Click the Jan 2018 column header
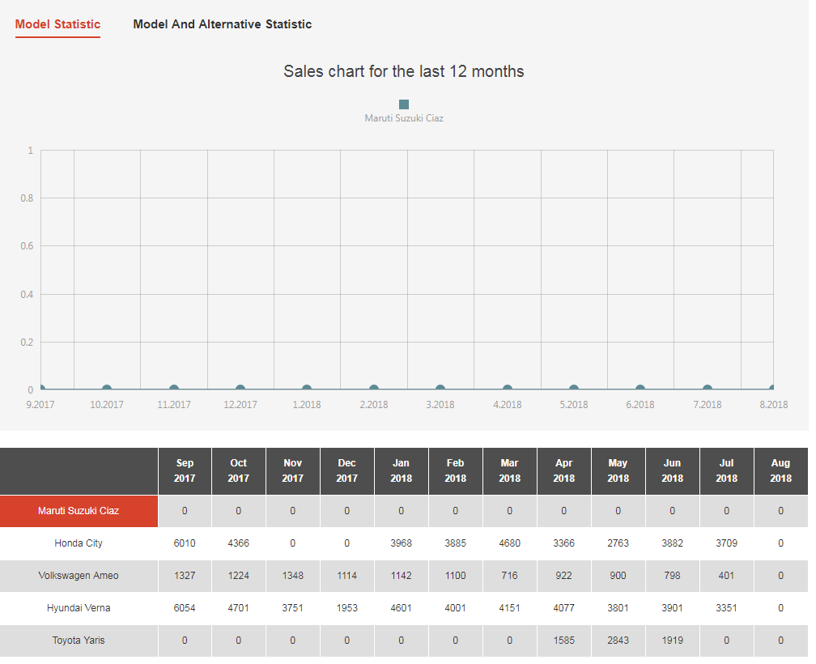Image resolution: width=816 pixels, height=664 pixels. [402, 471]
